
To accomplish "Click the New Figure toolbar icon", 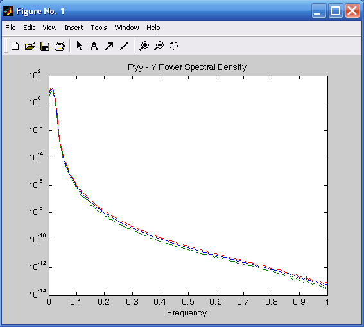I will [15, 46].
